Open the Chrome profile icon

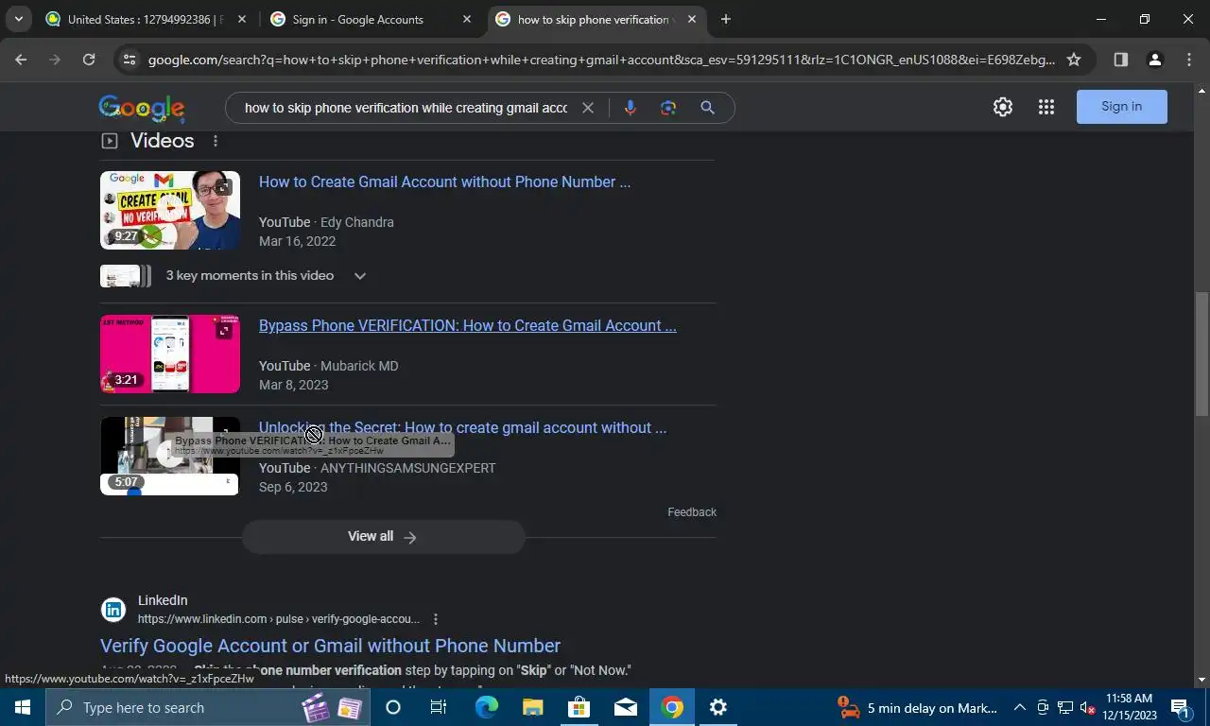(1154, 60)
